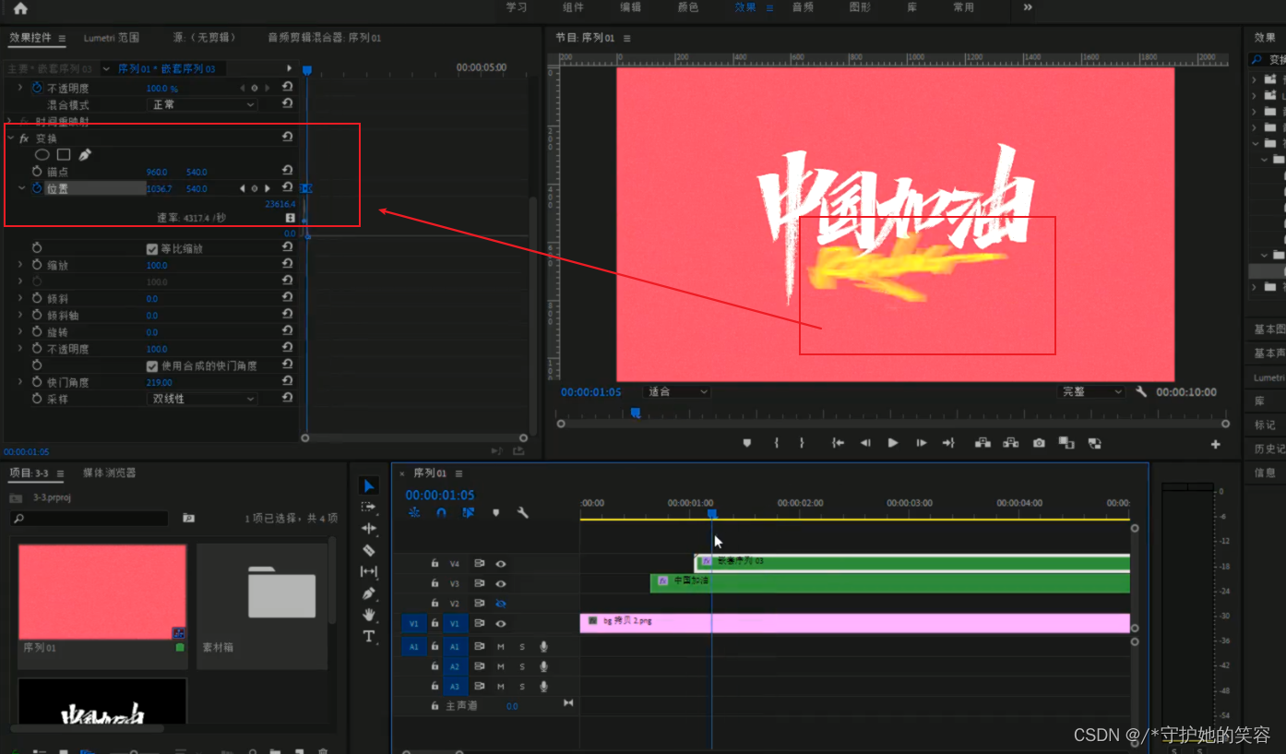Switch to 编辑 workspace
Screen dimensions: 1286x754
pos(630,7)
